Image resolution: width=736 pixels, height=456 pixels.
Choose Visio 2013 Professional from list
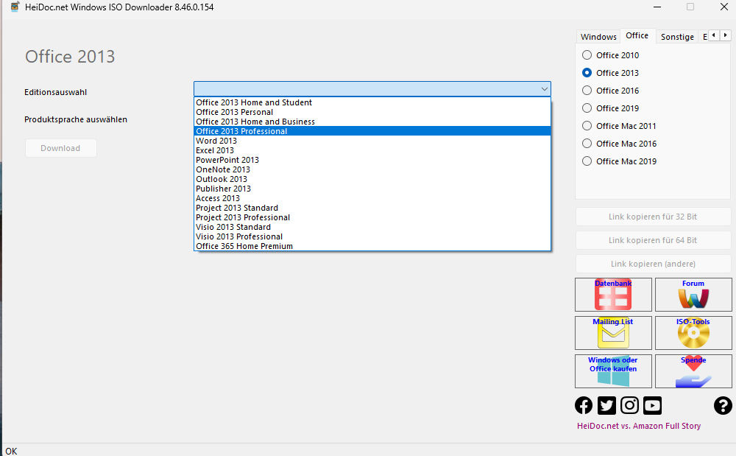[x=239, y=236]
